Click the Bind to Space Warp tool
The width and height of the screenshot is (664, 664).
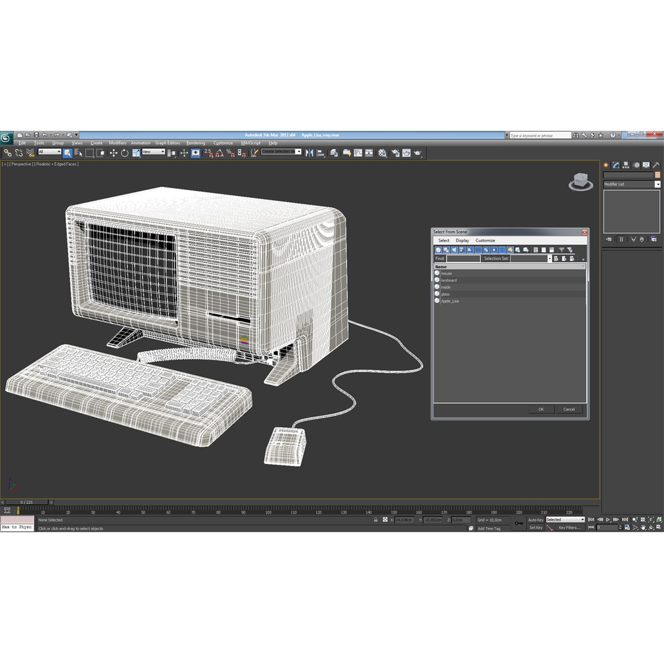coord(30,153)
